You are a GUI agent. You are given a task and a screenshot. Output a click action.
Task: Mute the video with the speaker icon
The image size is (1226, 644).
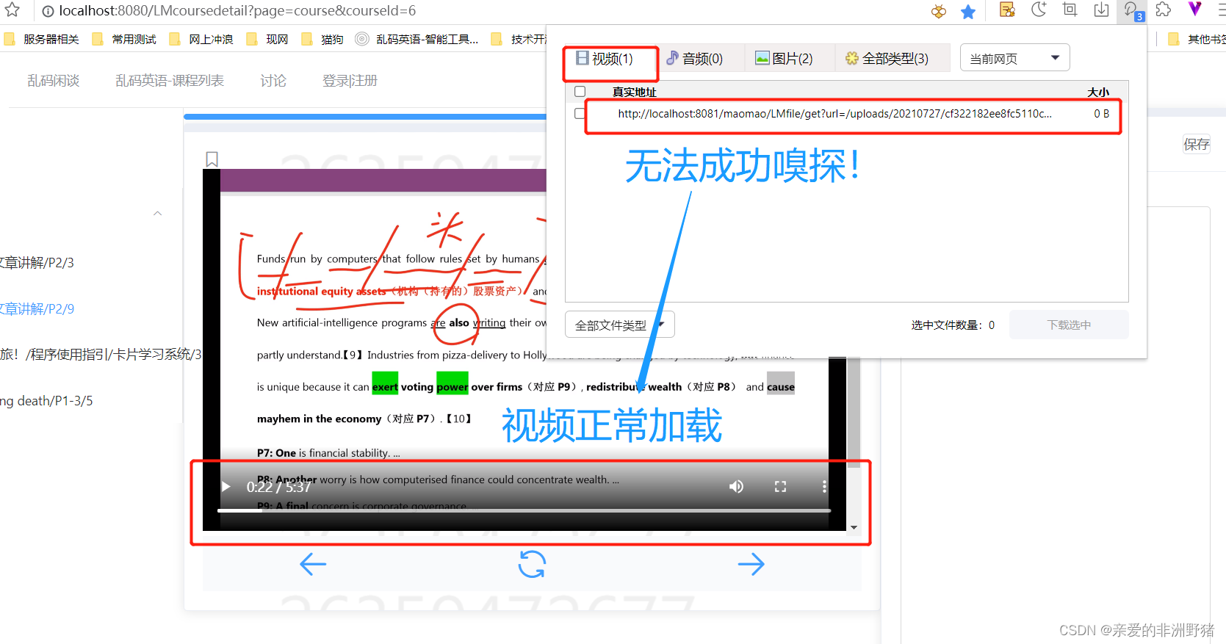(736, 487)
